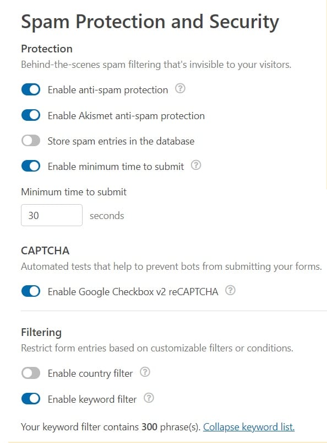This screenshot has width=327, height=443.
Task: Collapse keyword list via the link
Action: pyautogui.click(x=249, y=427)
